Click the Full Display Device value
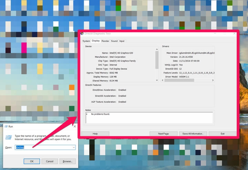Screen dimensions: 248x170 coord(118,69)
